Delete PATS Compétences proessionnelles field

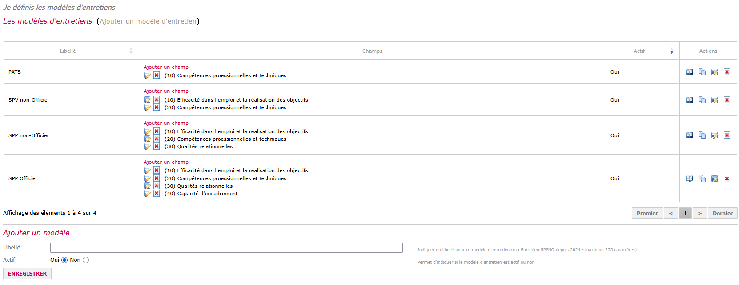(x=157, y=75)
